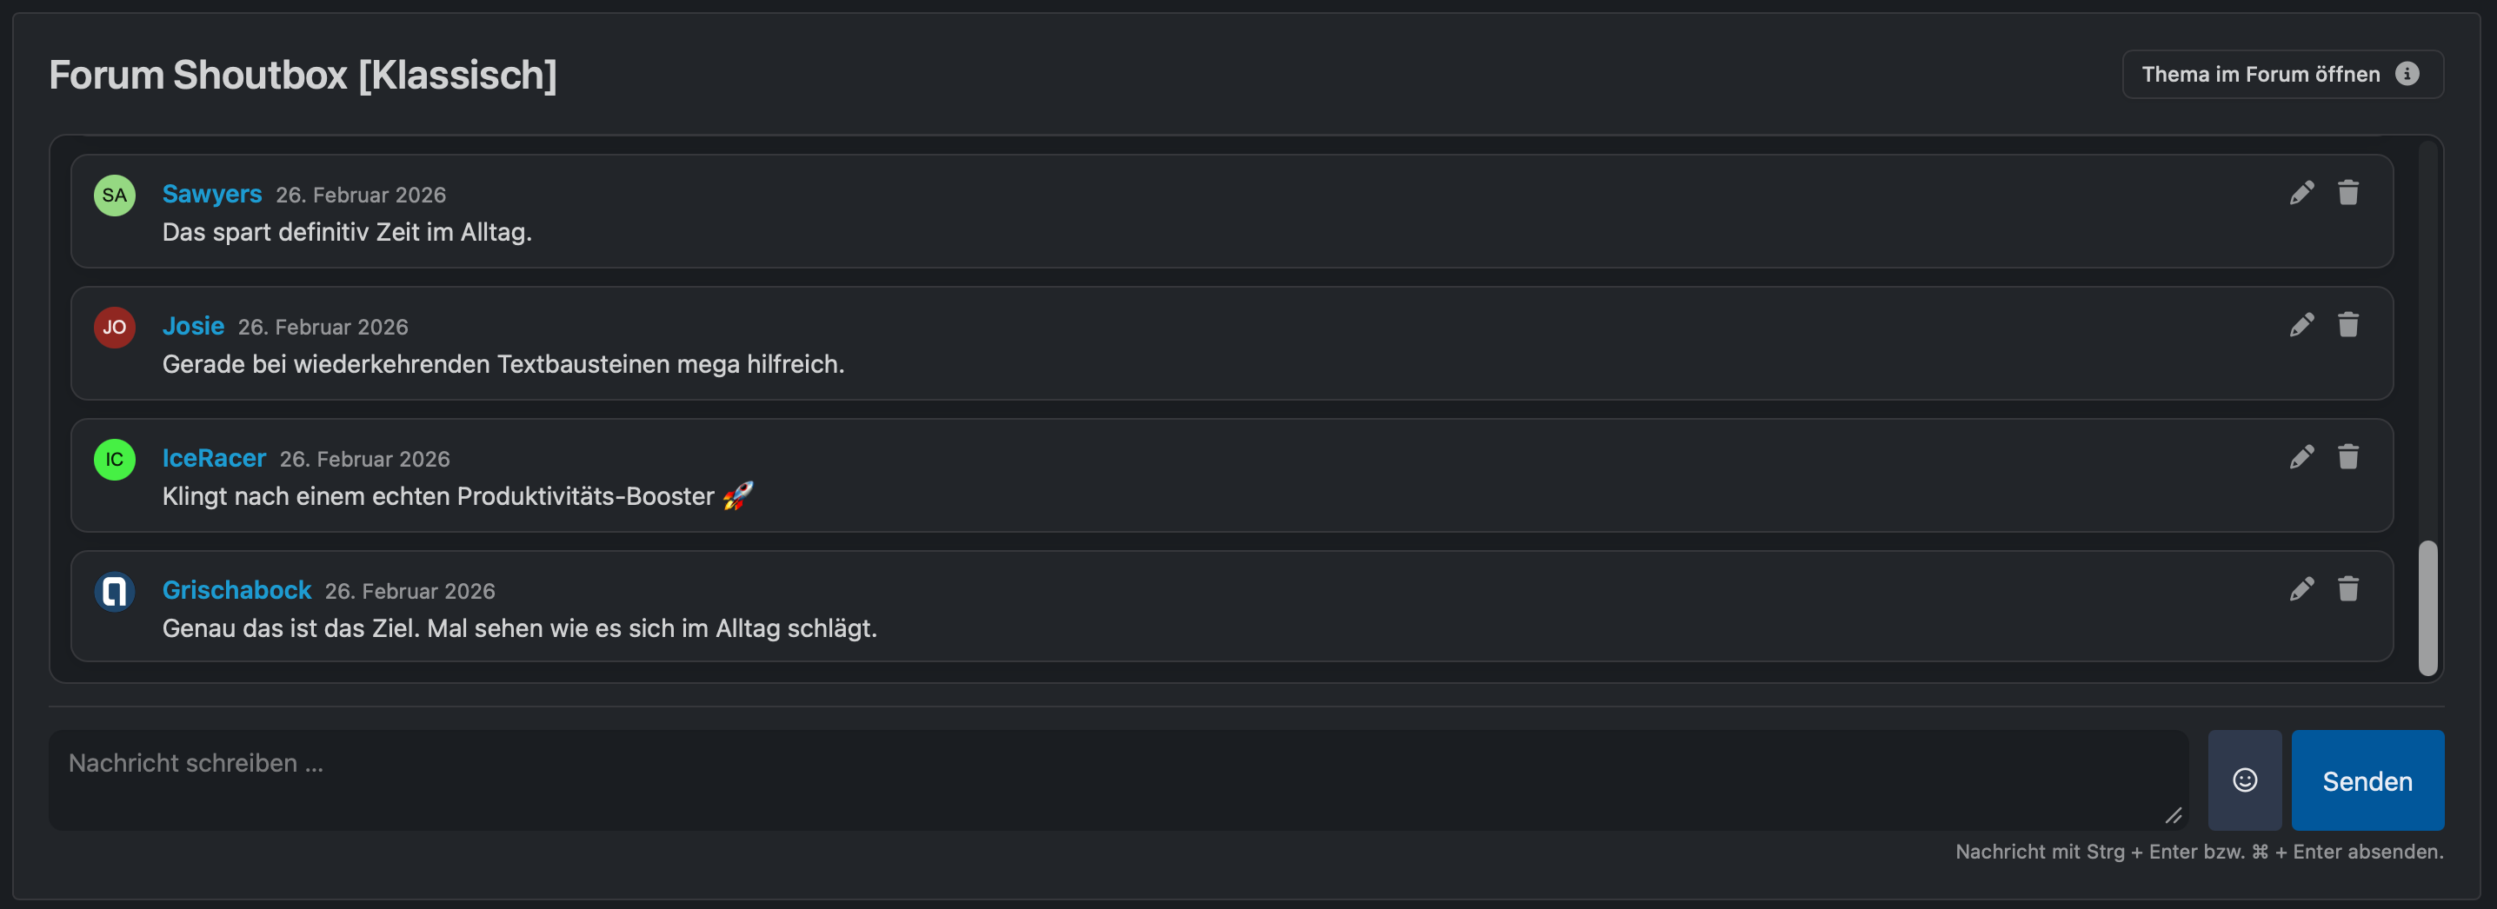Edit IceRacer's message with pencil icon

pyautogui.click(x=2301, y=456)
